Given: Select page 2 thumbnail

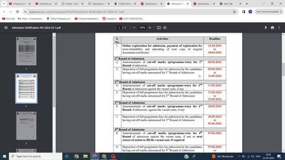Looking at the screenshot, I should pyautogui.click(x=26, y=88).
